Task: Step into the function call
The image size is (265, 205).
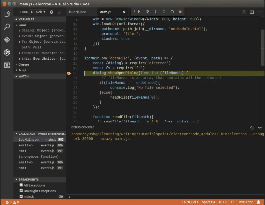Action: click(x=156, y=12)
